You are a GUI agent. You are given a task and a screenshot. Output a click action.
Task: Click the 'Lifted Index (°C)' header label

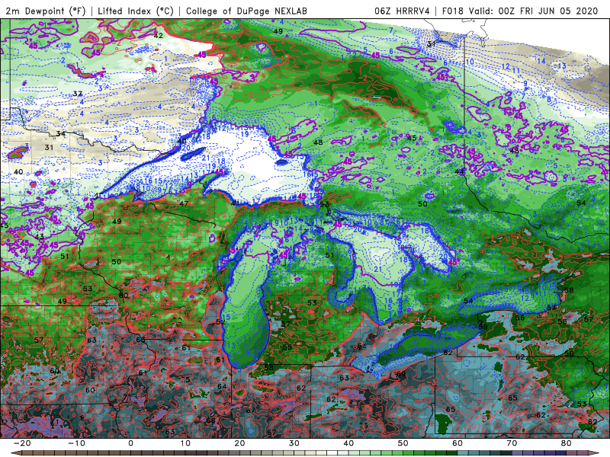[x=136, y=11]
